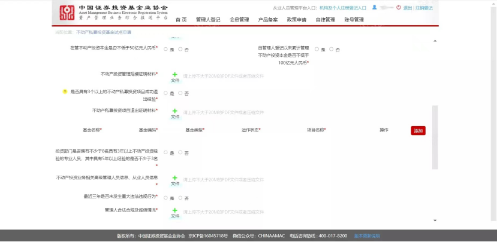This screenshot has height=242, width=497.
Task: Click the 运作状态 column header
Action: 251,130
